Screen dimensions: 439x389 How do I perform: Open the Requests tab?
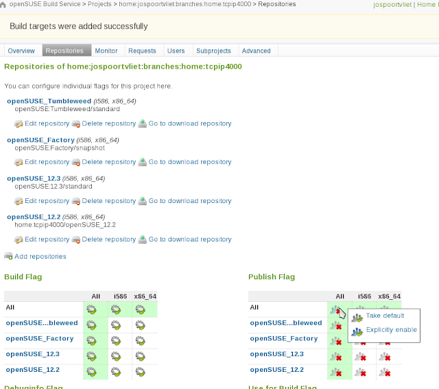click(x=142, y=51)
